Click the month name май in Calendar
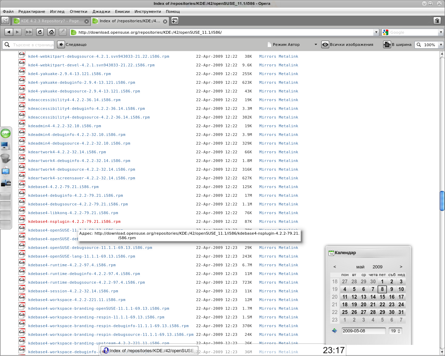This screenshot has width=445, height=356. point(360,267)
